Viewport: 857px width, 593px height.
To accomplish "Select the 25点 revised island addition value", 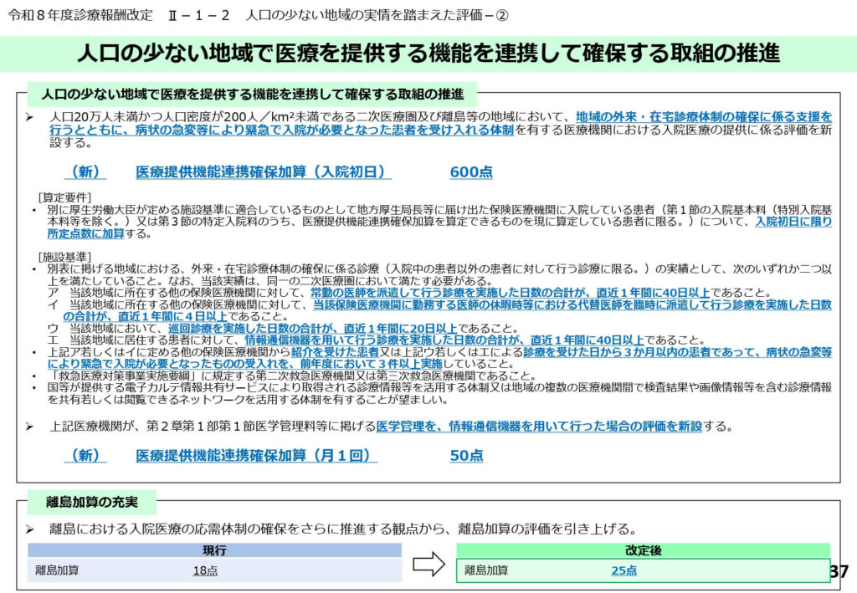I will [x=624, y=570].
